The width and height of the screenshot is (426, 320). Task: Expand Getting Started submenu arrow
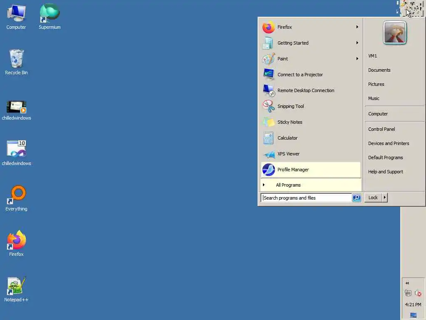[357, 43]
